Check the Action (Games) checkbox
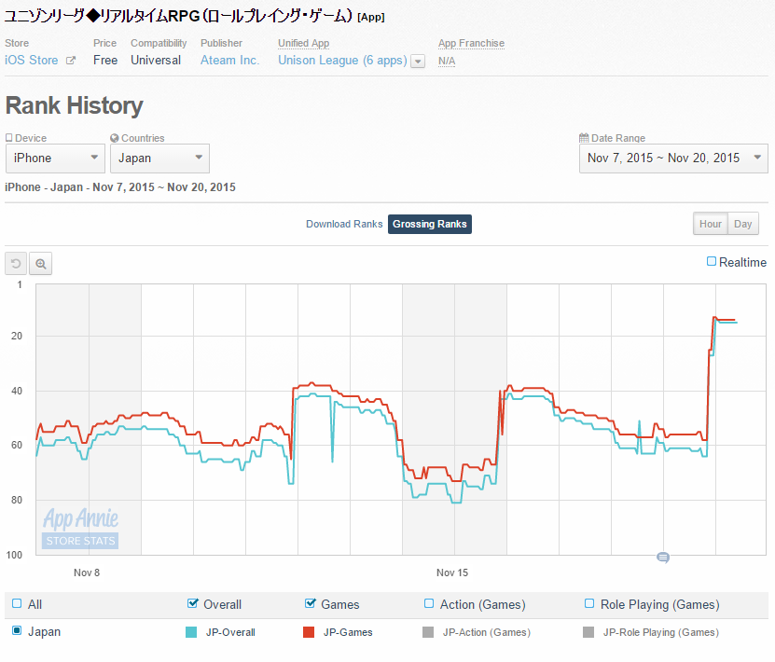This screenshot has width=775, height=662. point(429,603)
